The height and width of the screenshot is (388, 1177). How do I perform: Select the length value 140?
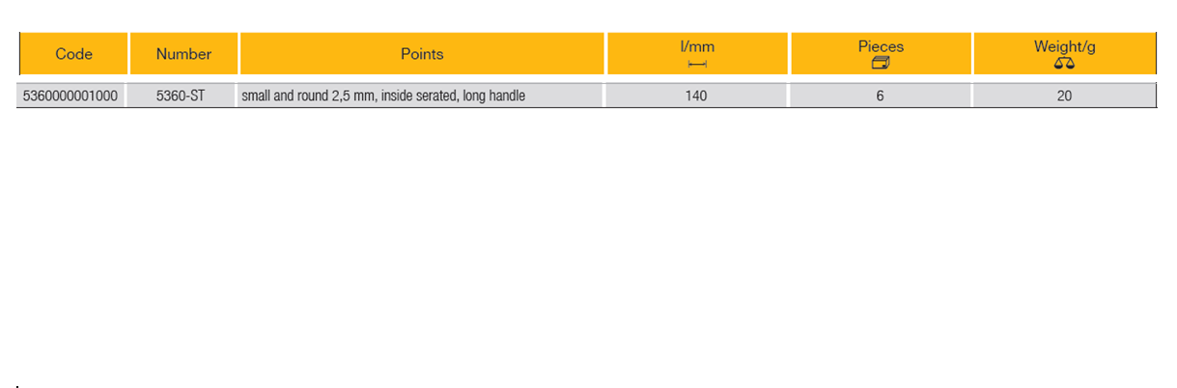696,96
